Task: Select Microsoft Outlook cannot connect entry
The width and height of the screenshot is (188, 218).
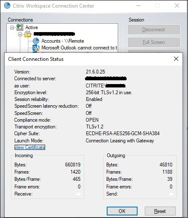Action: (x=79, y=48)
